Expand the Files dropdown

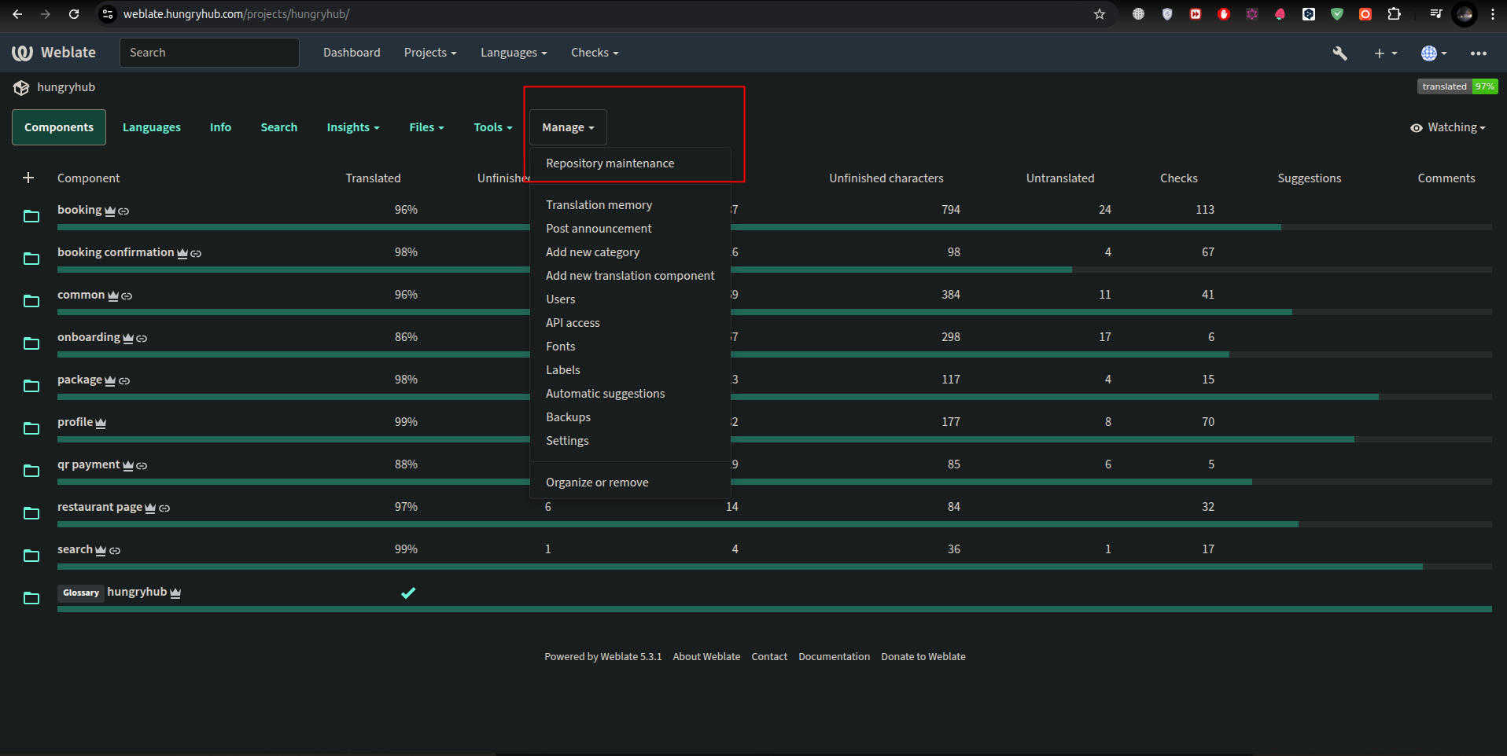click(426, 127)
